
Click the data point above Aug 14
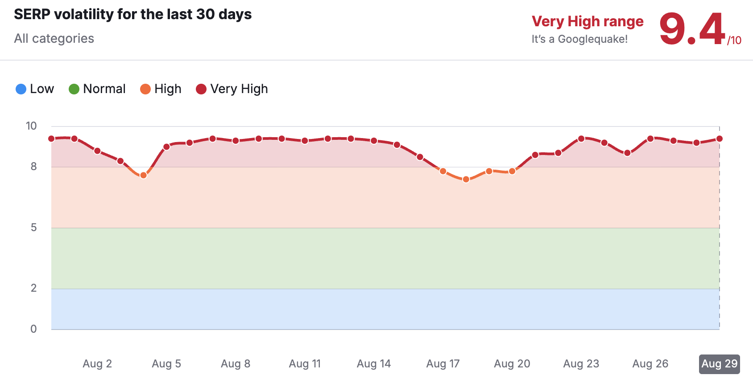click(374, 141)
